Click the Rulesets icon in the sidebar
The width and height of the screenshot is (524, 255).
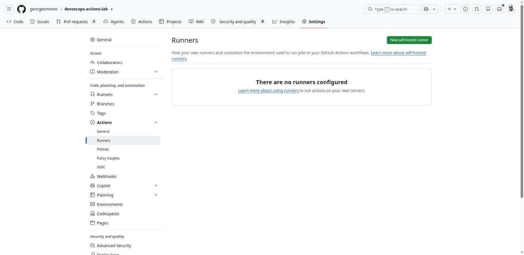click(93, 94)
